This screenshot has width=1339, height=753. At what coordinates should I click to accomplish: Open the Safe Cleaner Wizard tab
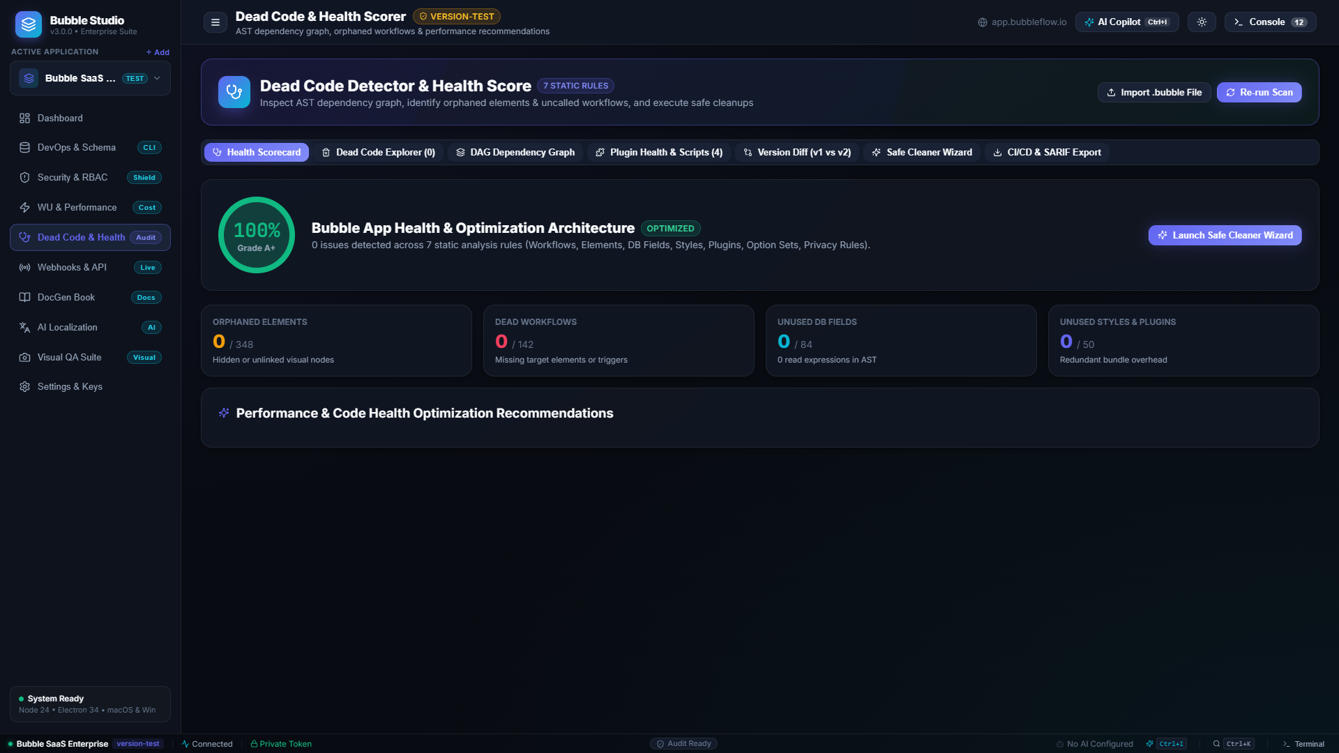click(x=922, y=153)
